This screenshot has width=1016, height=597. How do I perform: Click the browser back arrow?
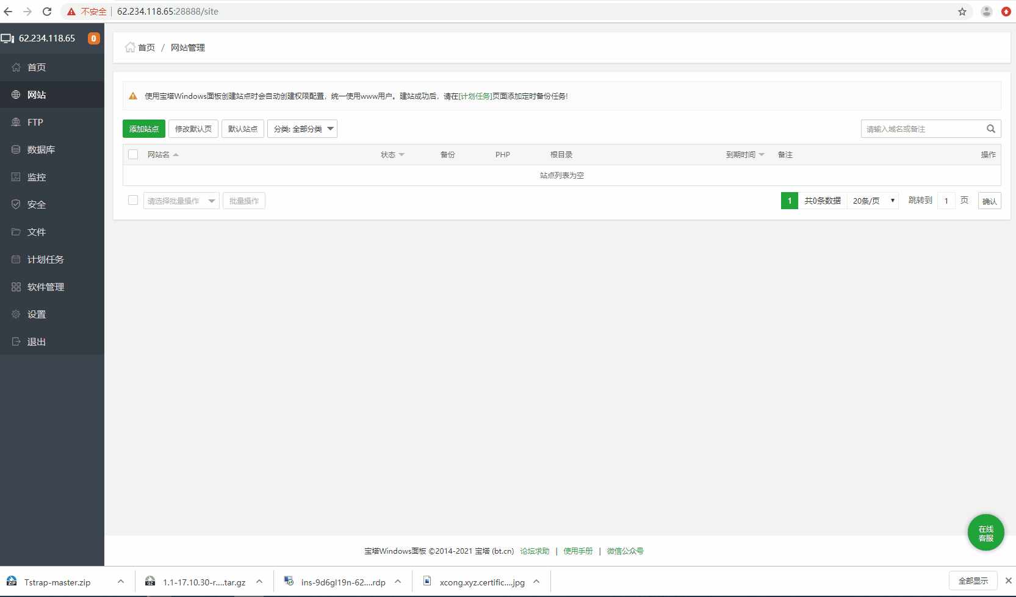[8, 12]
